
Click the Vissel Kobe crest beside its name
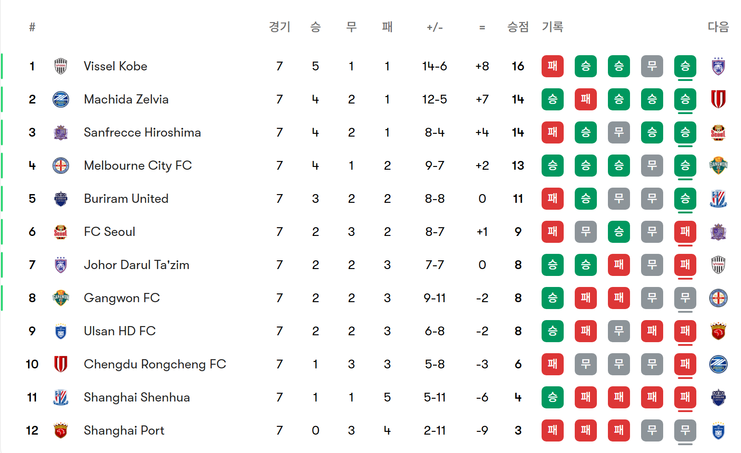pyautogui.click(x=61, y=66)
